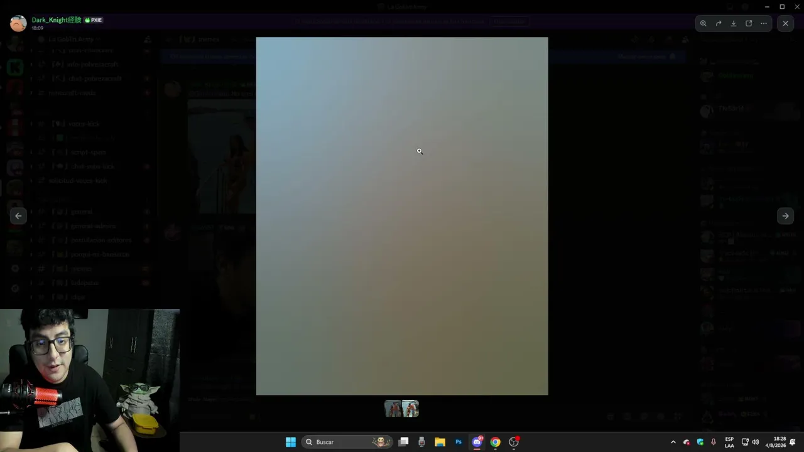Image resolution: width=804 pixels, height=452 pixels.
Task: Click the ESP LAA keyboard language indicator
Action: (729, 442)
